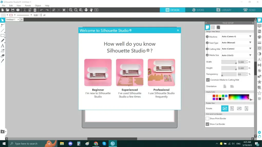This screenshot has height=147, width=262.
Task: Select the Knife tool
Action: (x=3, y=61)
